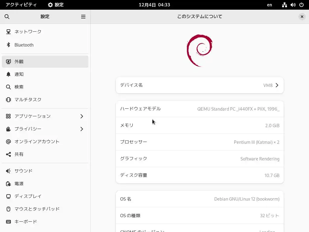The image size is (309, 232).
Task: Select 共有 in the sidebar
Action: (45, 154)
